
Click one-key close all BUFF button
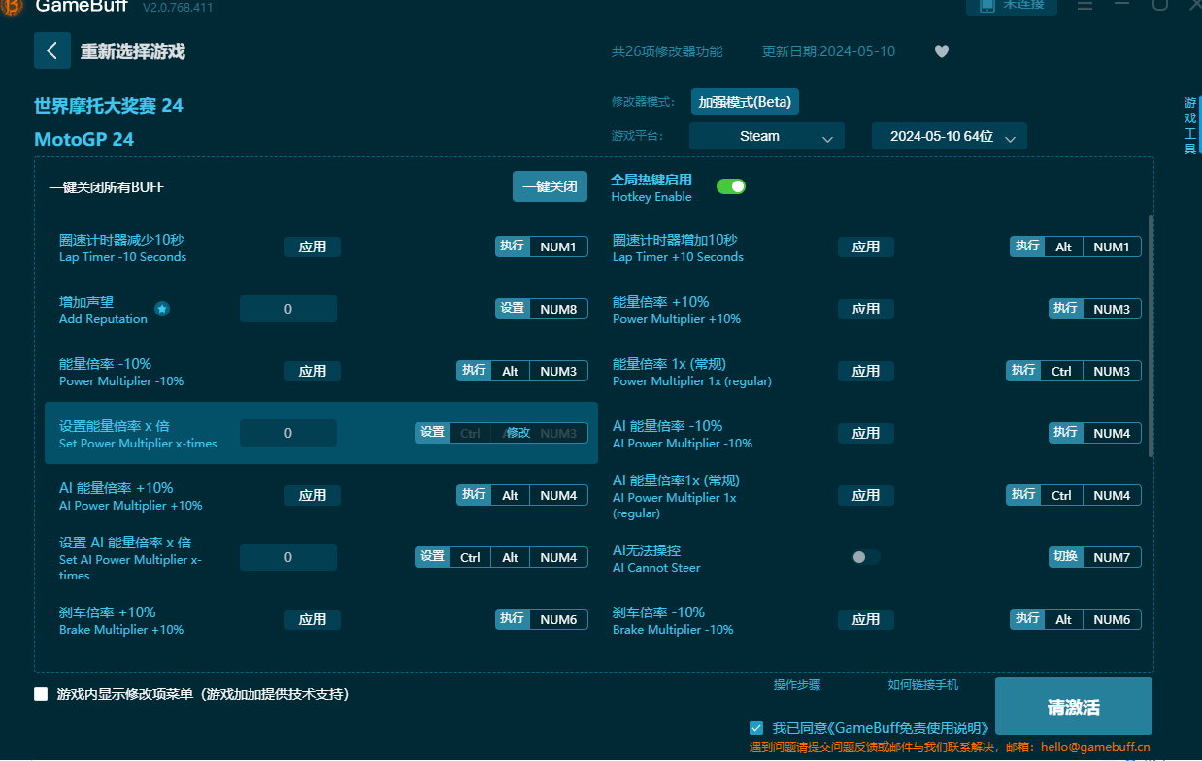[x=550, y=186]
